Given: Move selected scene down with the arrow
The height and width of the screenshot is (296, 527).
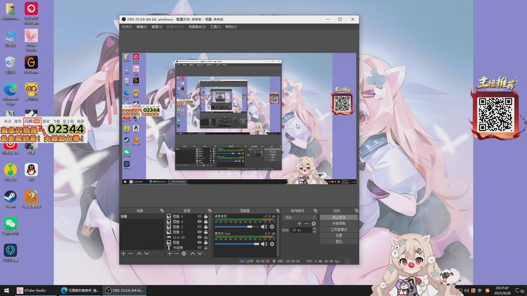Looking at the screenshot, I should [x=146, y=254].
